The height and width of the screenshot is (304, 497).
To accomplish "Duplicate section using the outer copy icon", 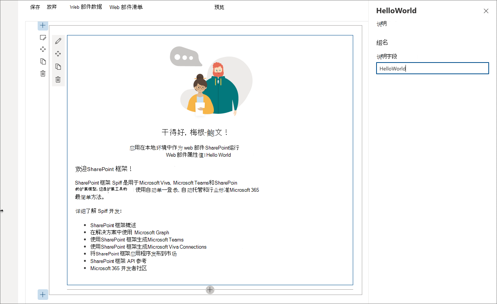I will (43, 61).
